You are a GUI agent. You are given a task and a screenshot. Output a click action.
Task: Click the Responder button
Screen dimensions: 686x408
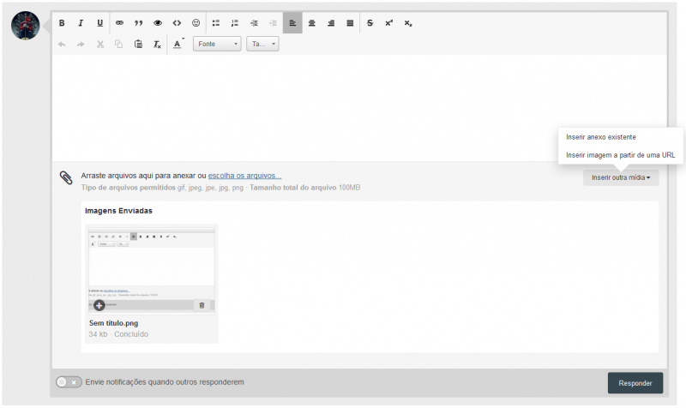tap(635, 383)
